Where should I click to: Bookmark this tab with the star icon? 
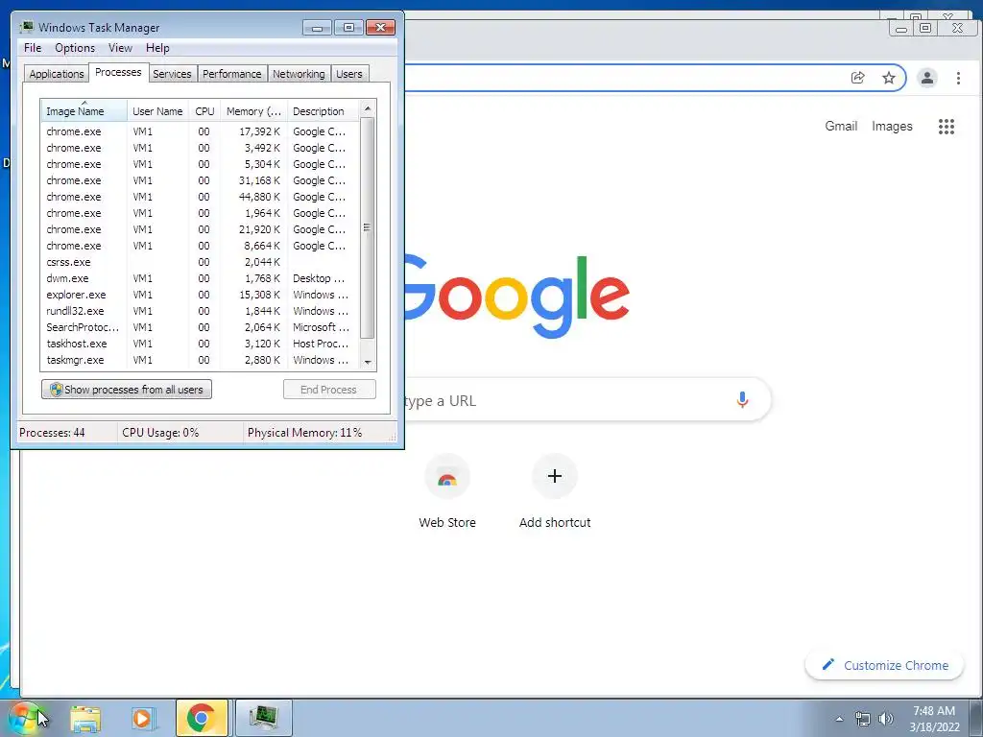coord(888,78)
